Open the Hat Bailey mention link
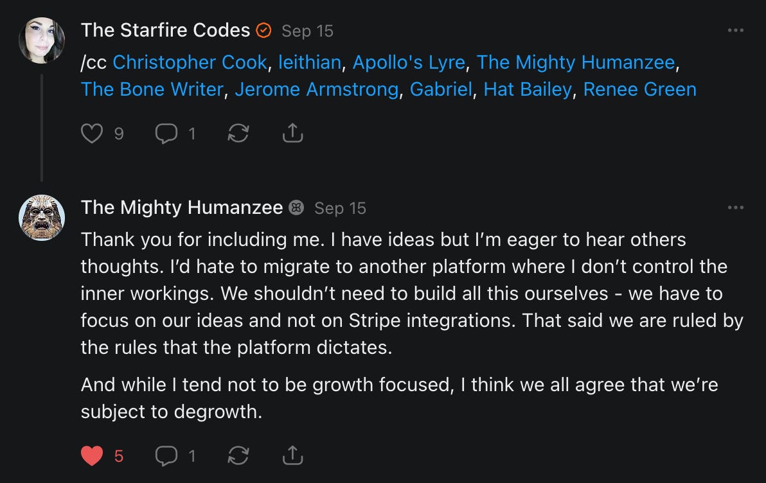The width and height of the screenshot is (766, 483). [x=528, y=89]
